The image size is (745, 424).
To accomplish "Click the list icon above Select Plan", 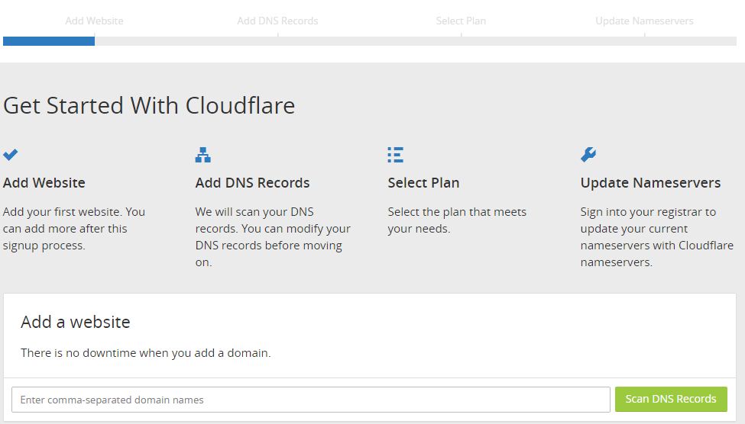I will pos(395,155).
